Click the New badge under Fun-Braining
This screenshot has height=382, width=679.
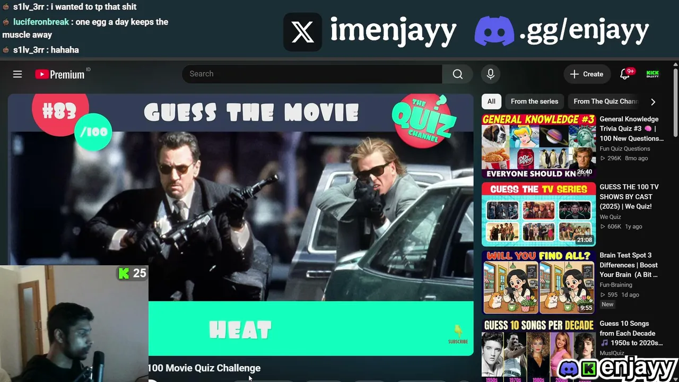(607, 305)
